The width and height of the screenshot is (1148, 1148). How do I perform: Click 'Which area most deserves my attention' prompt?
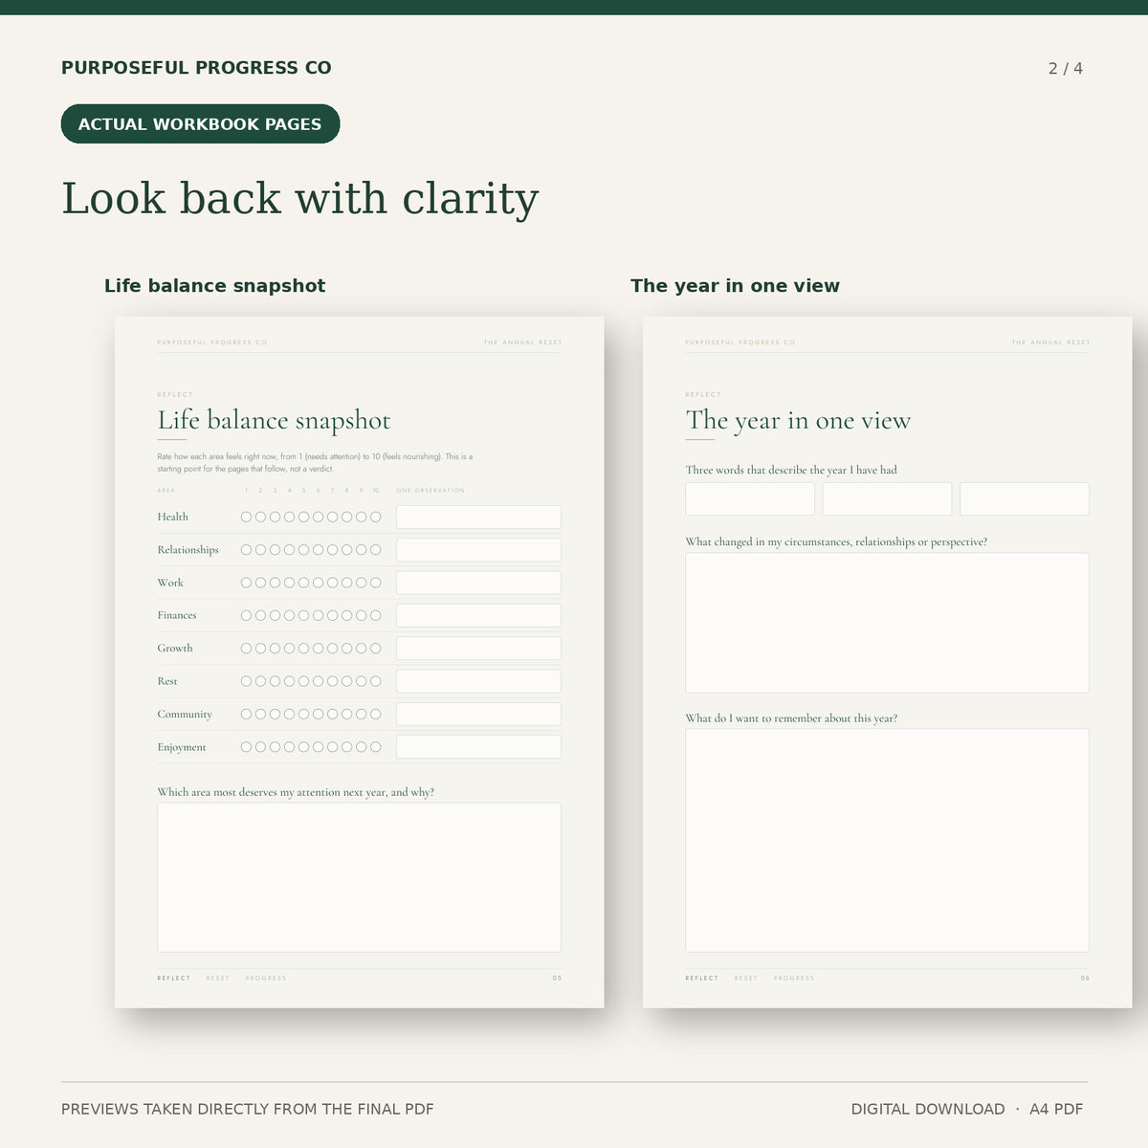[x=296, y=792]
